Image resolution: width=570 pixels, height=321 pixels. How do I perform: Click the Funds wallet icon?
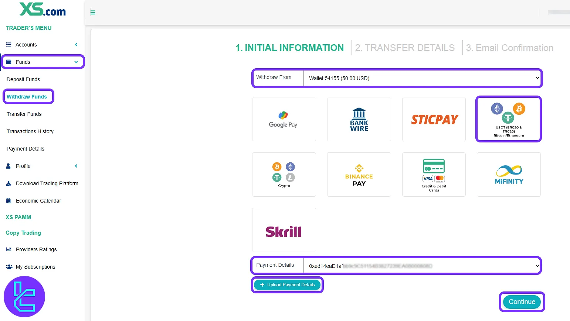point(9,62)
